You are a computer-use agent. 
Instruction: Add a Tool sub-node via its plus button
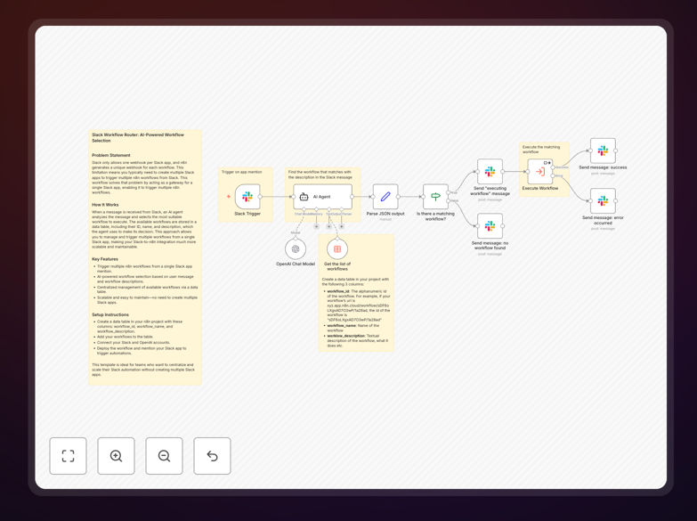pos(329,226)
